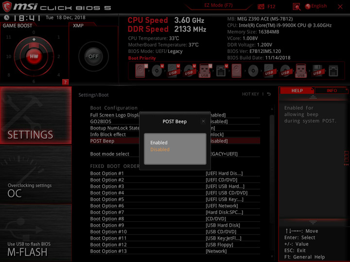Select the Full Screen Logo Display row
Viewport: 350px width, 262px height.
point(175,115)
